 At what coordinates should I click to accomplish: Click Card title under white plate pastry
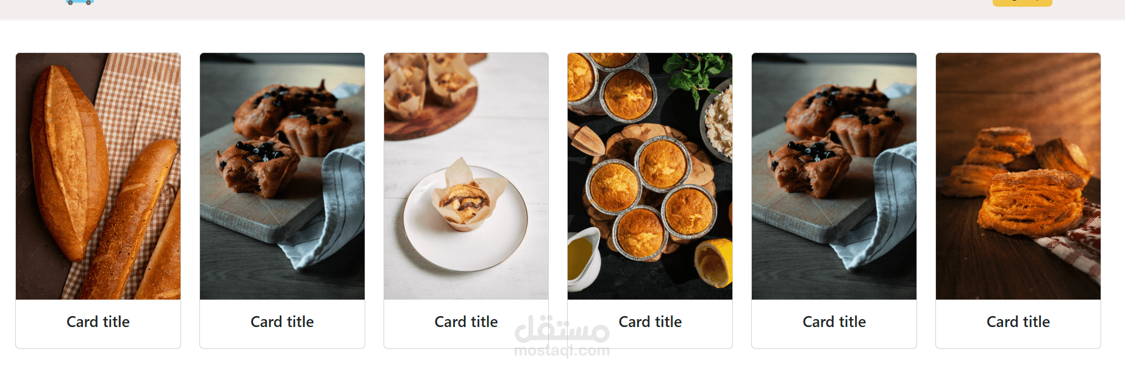(x=466, y=322)
